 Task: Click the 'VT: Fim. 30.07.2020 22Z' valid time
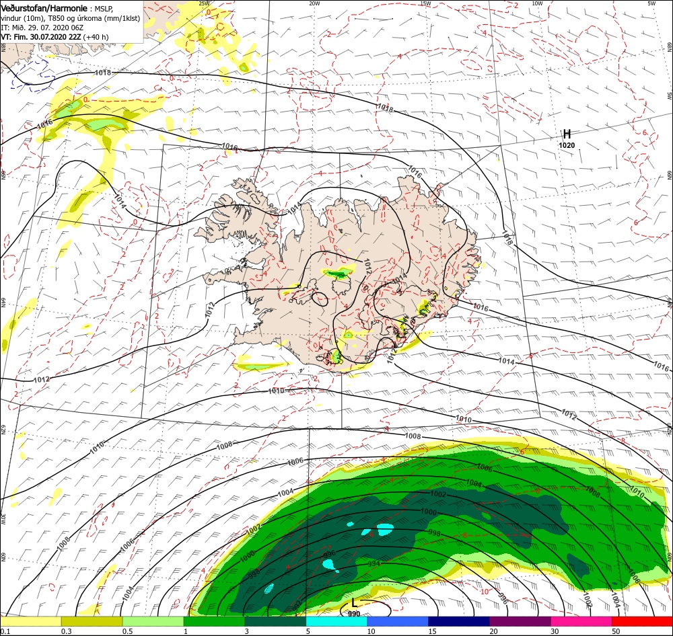pos(41,37)
